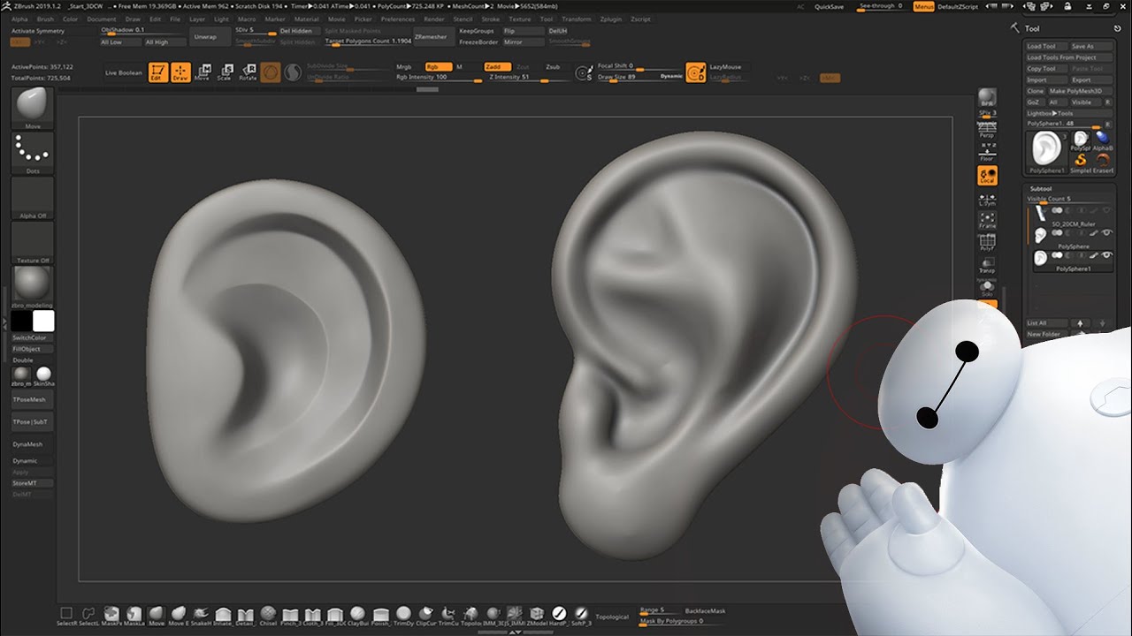Click the Live Boolean button
The width and height of the screenshot is (1132, 636).
(x=123, y=72)
